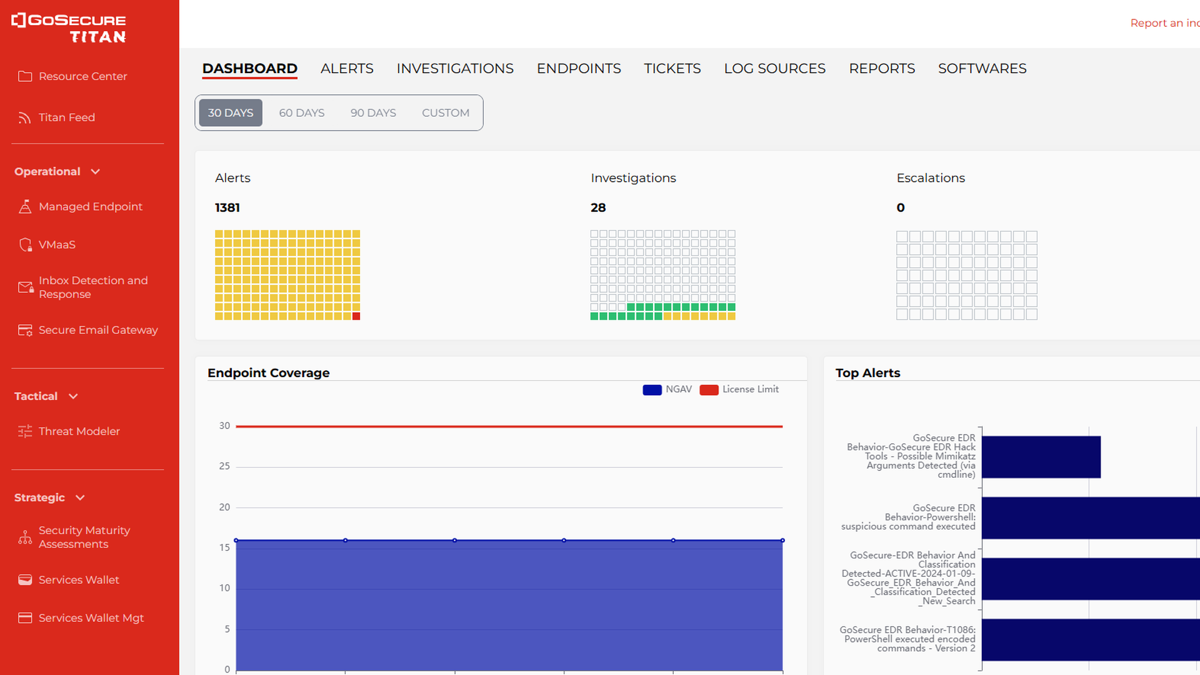Viewport: 1200px width, 675px height.
Task: Collapse the Tactical section chevron
Action: coord(73,397)
